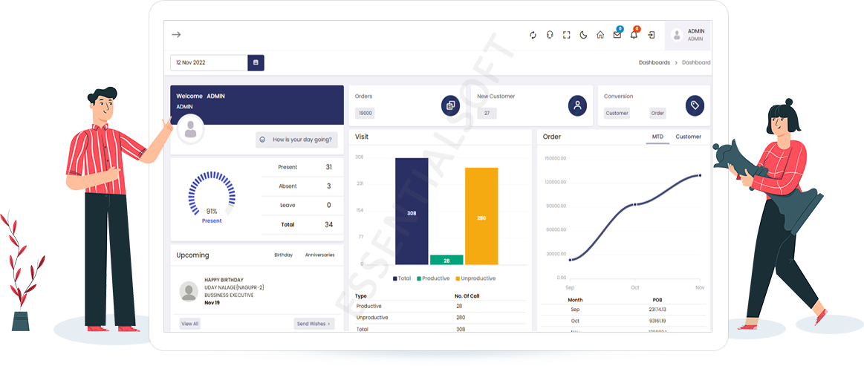Toggle the Productive legend item
864x366 pixels.
click(433, 278)
